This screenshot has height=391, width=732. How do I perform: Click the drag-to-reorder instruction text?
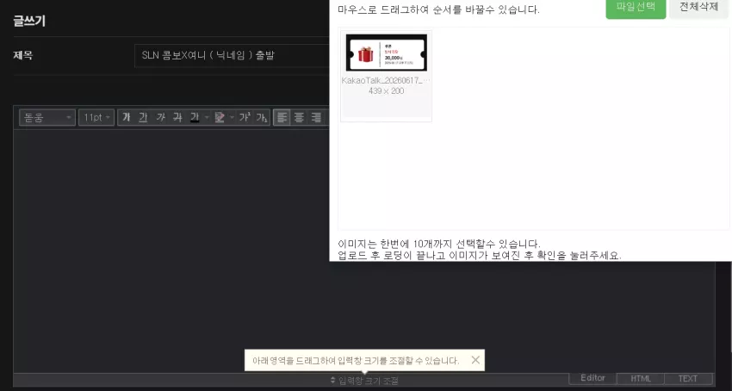click(438, 9)
